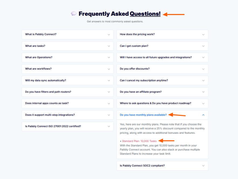Image resolution: width=238 pixels, height=179 pixels.
Task: Click the chevron beside "How does the pricing work?"
Action: tap(203, 35)
